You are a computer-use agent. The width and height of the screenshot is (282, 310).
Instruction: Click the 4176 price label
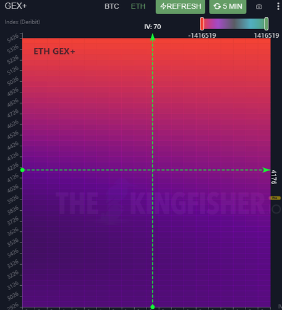tap(274, 177)
